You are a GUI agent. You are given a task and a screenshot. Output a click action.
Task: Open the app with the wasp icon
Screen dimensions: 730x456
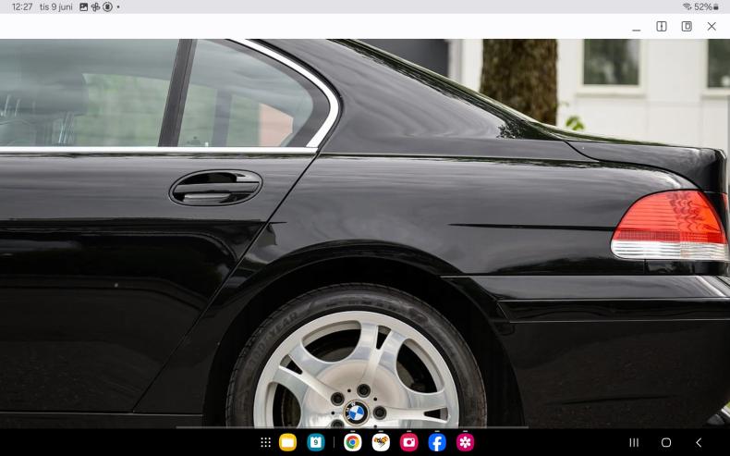point(381,442)
